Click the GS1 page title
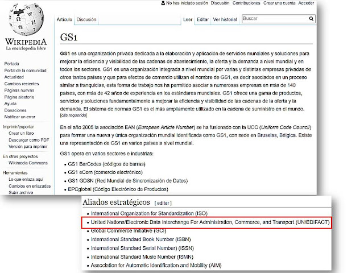 pyautogui.click(x=68, y=37)
